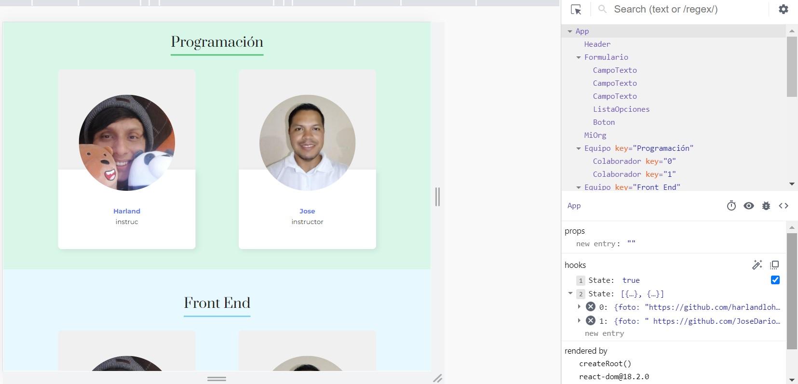
Task: Select the first CampoTexto component
Action: pos(615,70)
